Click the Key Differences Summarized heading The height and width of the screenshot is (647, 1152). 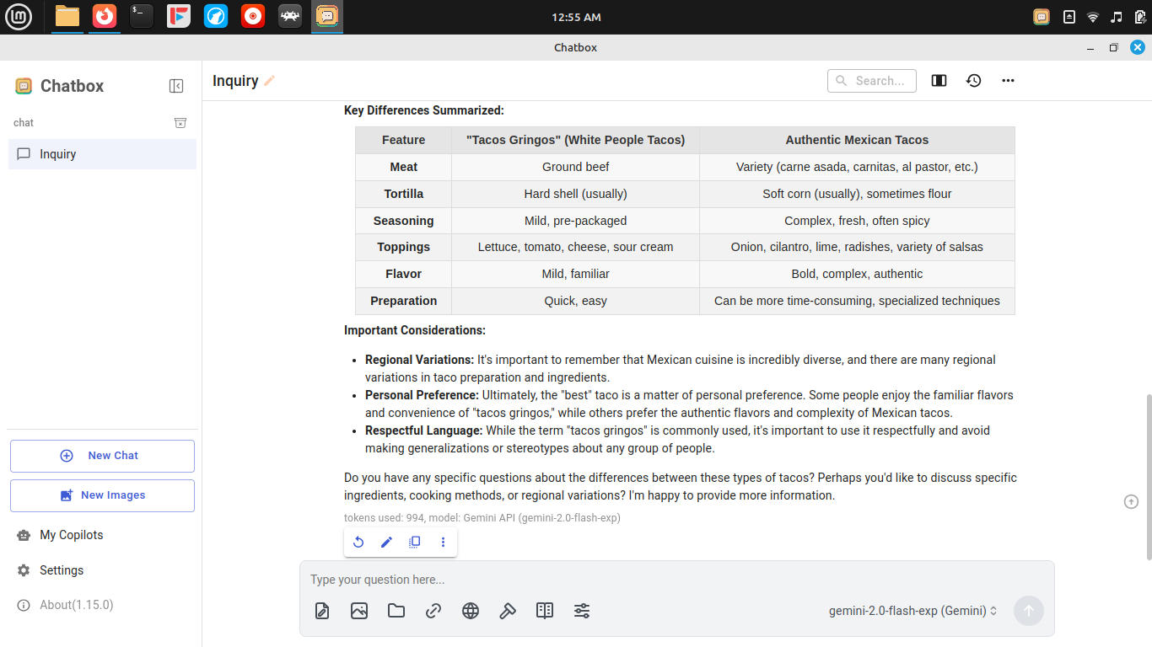pos(423,110)
